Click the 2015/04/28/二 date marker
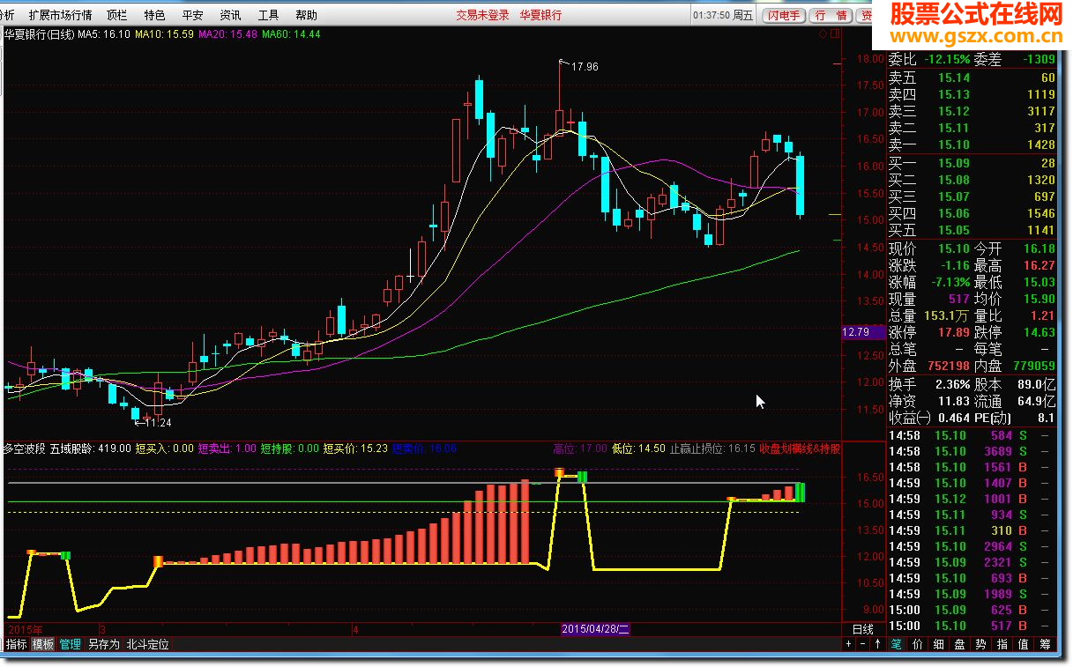The height and width of the screenshot is (667, 1073). 595,629
